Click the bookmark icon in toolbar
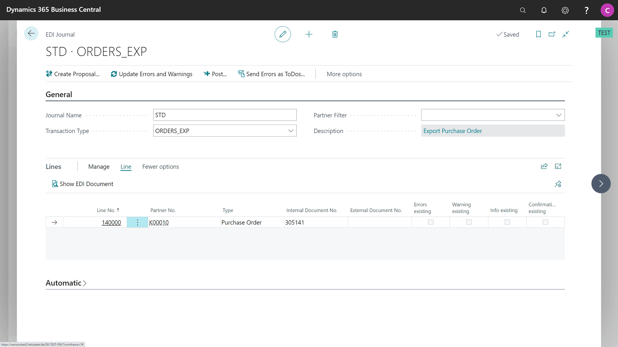 tap(538, 34)
